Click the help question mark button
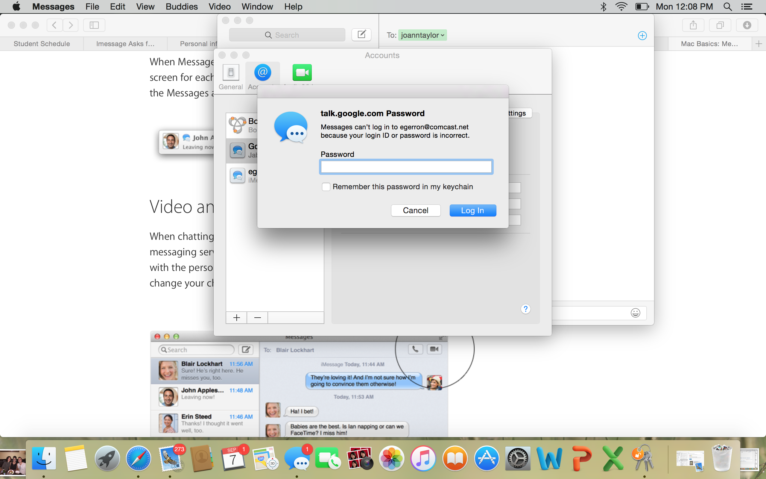The height and width of the screenshot is (479, 766). click(x=525, y=309)
